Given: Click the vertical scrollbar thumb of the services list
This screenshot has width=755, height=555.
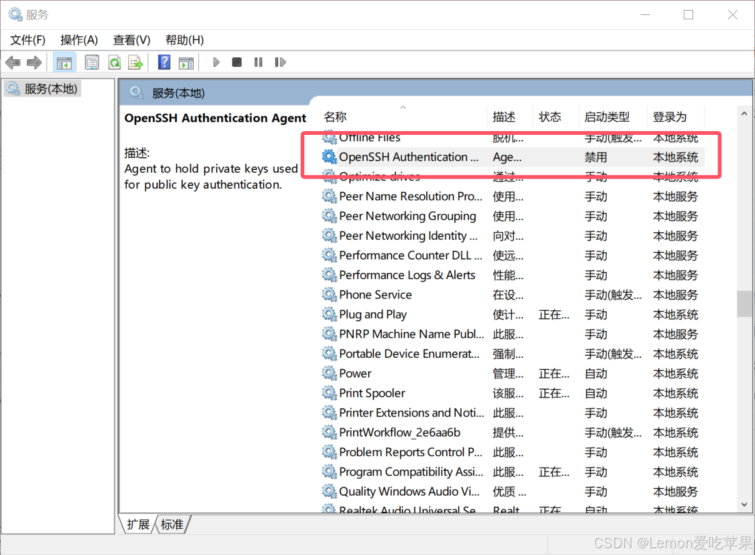Looking at the screenshot, I should (x=744, y=304).
